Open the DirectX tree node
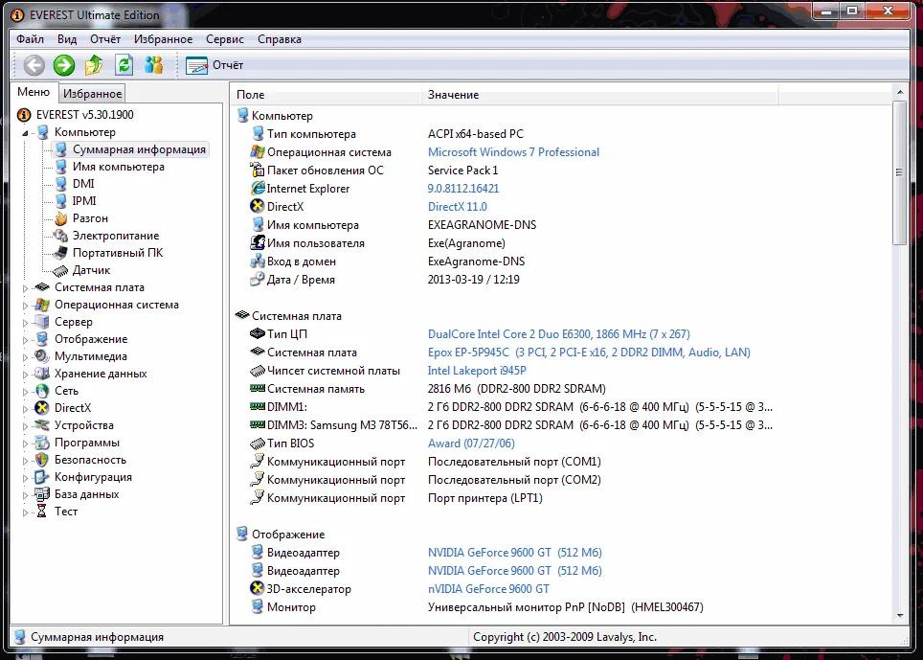The height and width of the screenshot is (660, 923). pyautogui.click(x=73, y=408)
